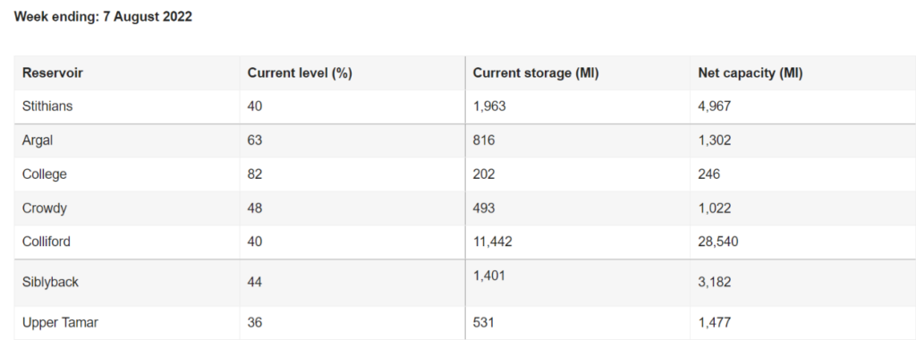Select Upper Tamar's net capacity 1,477

pyautogui.click(x=715, y=322)
